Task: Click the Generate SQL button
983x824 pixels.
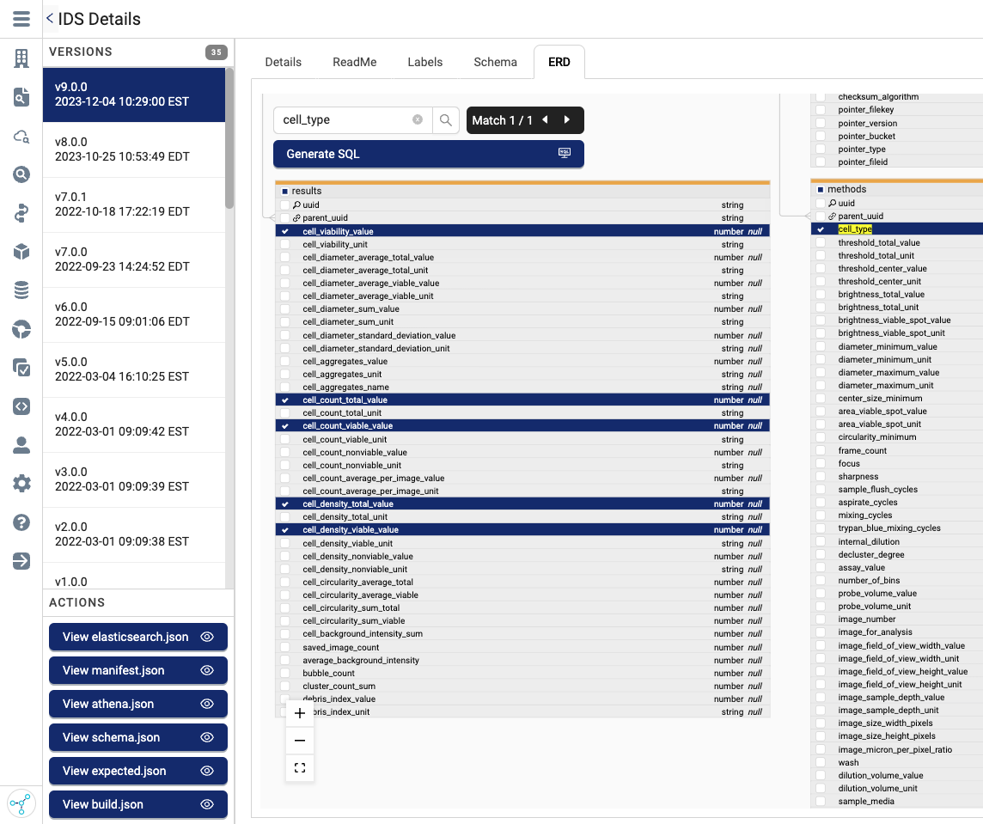Action: coord(428,154)
